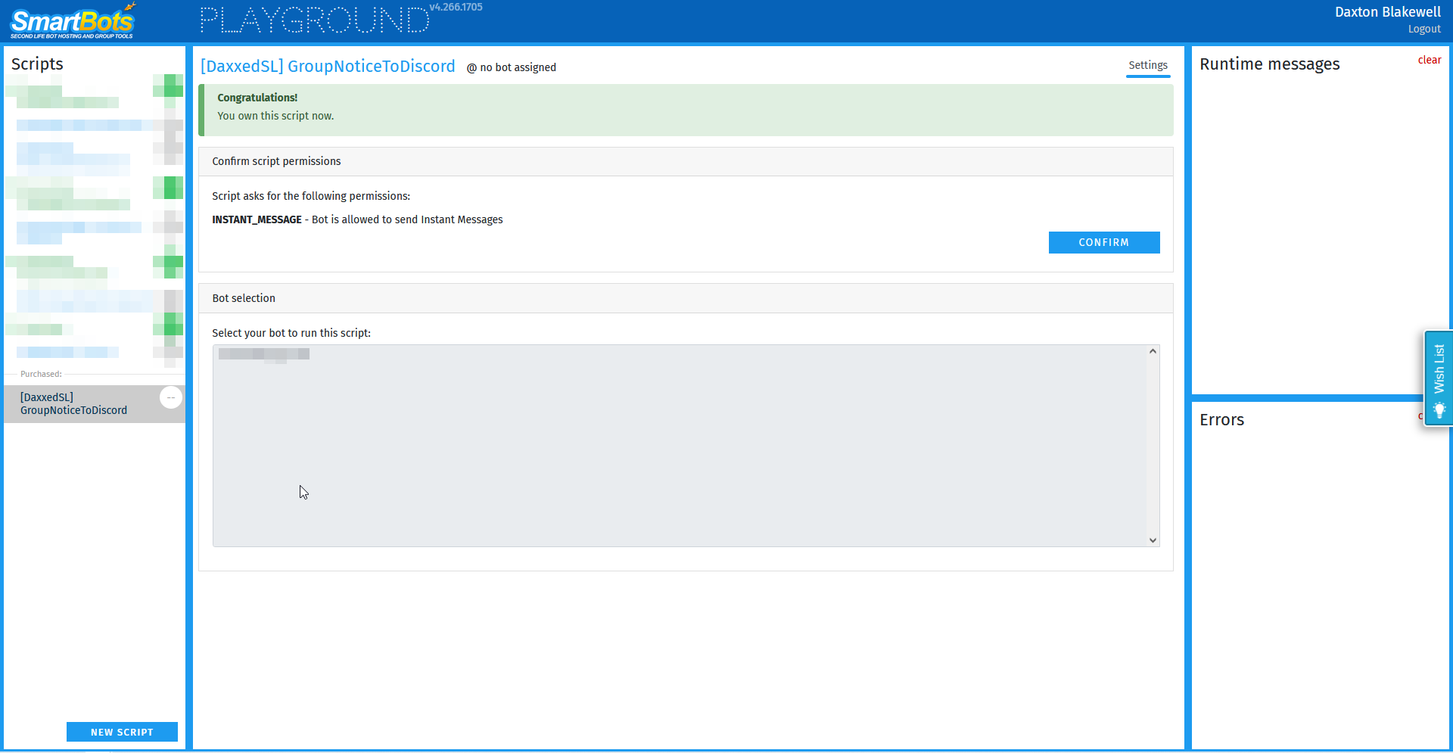Click the Confirm script permissions header
Screen dimensions: 1453x753
tap(276, 161)
